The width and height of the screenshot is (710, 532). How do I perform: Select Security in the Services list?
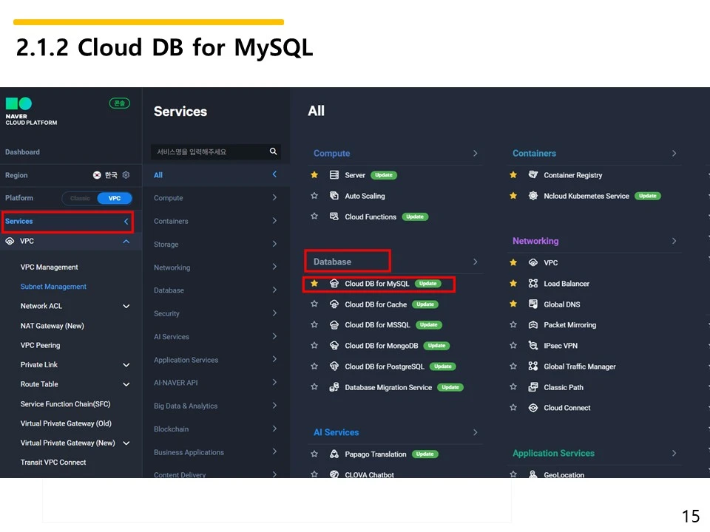pyautogui.click(x=216, y=313)
